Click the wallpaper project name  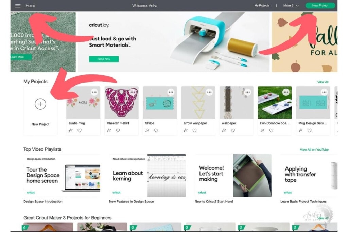229,123
